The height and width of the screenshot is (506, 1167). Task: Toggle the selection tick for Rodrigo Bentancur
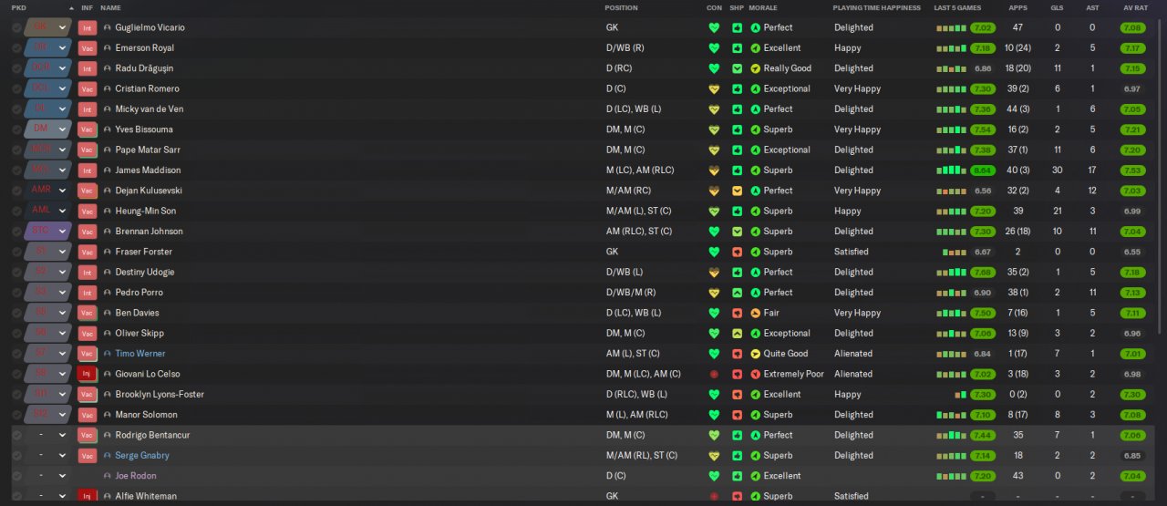[16, 435]
